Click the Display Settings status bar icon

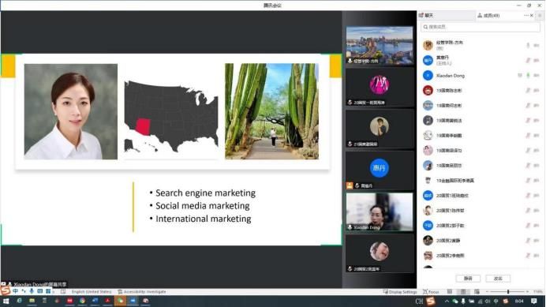(400, 292)
